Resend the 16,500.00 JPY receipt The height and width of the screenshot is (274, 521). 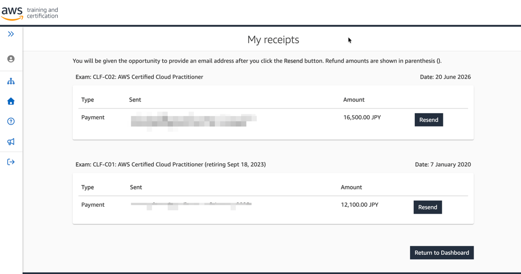tap(429, 120)
